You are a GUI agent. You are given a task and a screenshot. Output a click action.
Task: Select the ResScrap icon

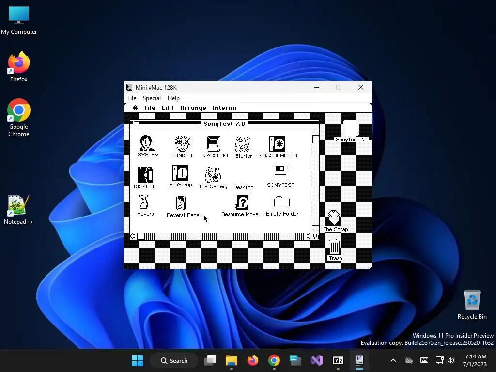(180, 173)
